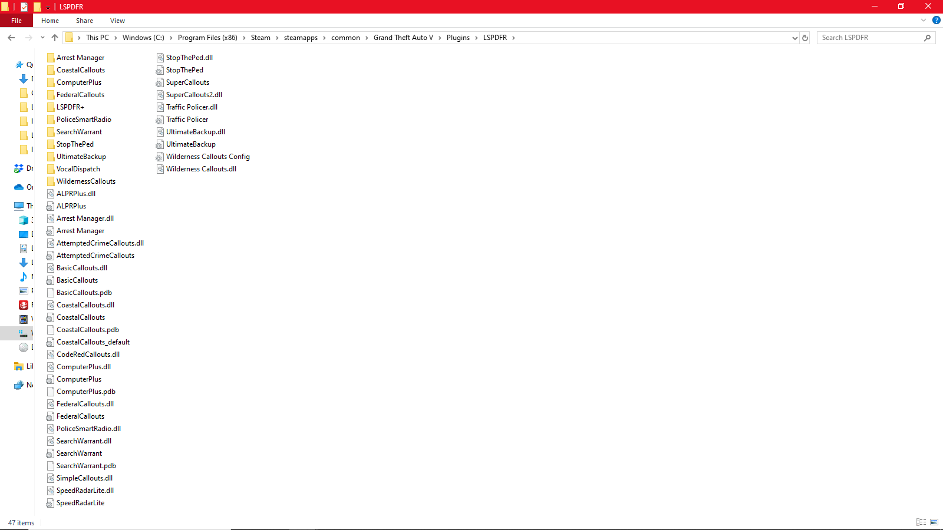Screen dimensions: 943x530
Task: Select BasicCallouts.pdb file
Action: pos(80,293)
